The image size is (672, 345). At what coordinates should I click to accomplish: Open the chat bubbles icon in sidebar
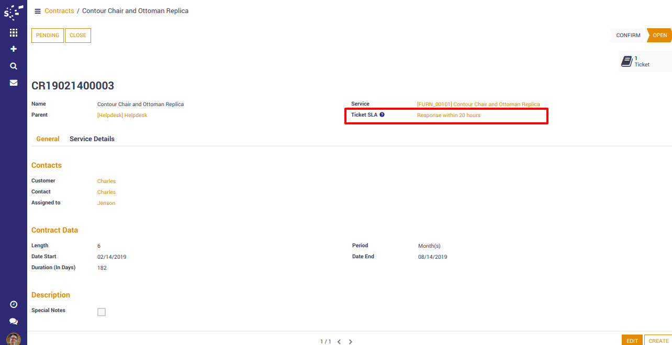[14, 321]
